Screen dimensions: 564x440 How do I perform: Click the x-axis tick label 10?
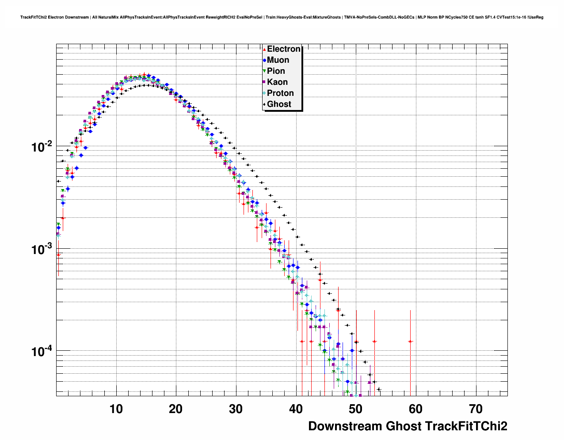coord(116,409)
